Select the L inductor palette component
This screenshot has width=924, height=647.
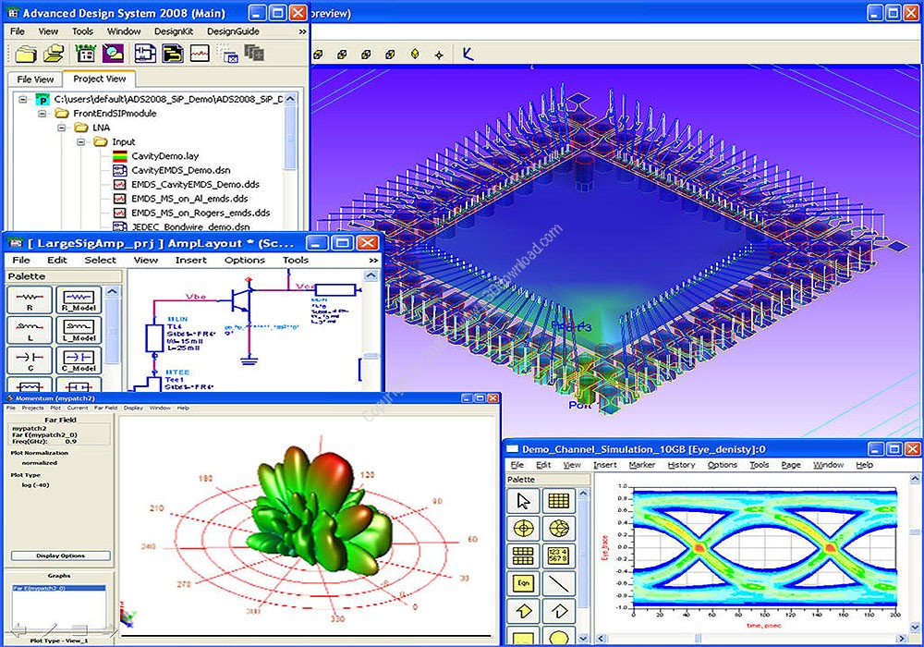point(30,330)
